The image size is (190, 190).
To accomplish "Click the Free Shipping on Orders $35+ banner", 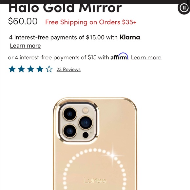I will tap(91, 22).
